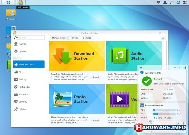189x135 pixels.
Task: Click the DiskStation server name value
Action: click(x=168, y=90)
